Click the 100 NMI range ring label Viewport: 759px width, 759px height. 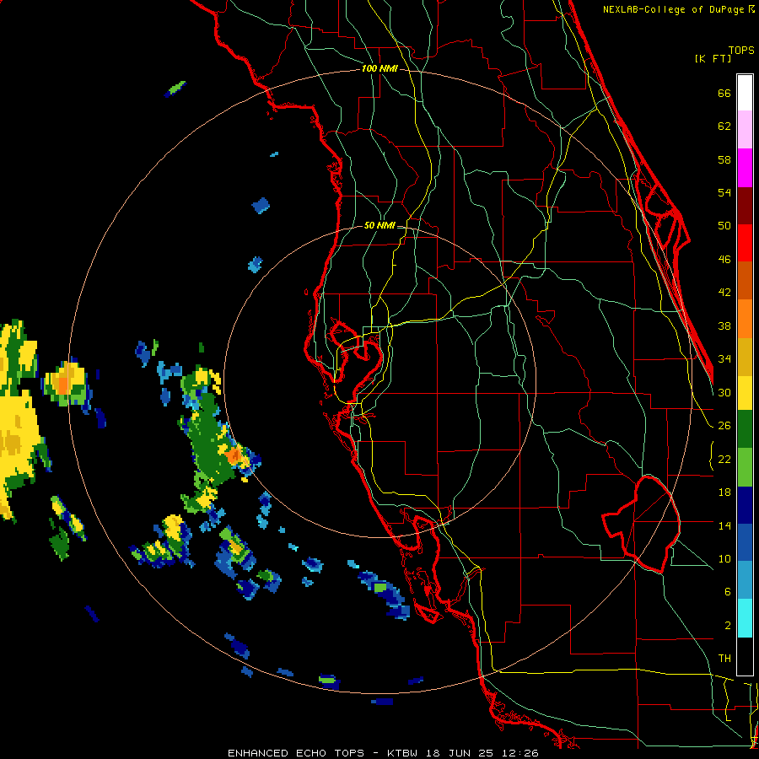pos(379,68)
